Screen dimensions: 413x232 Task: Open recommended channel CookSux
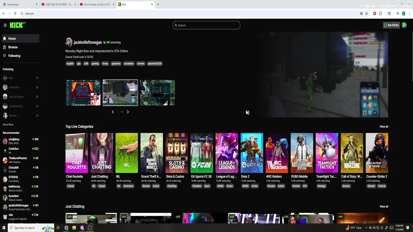tap(21, 150)
